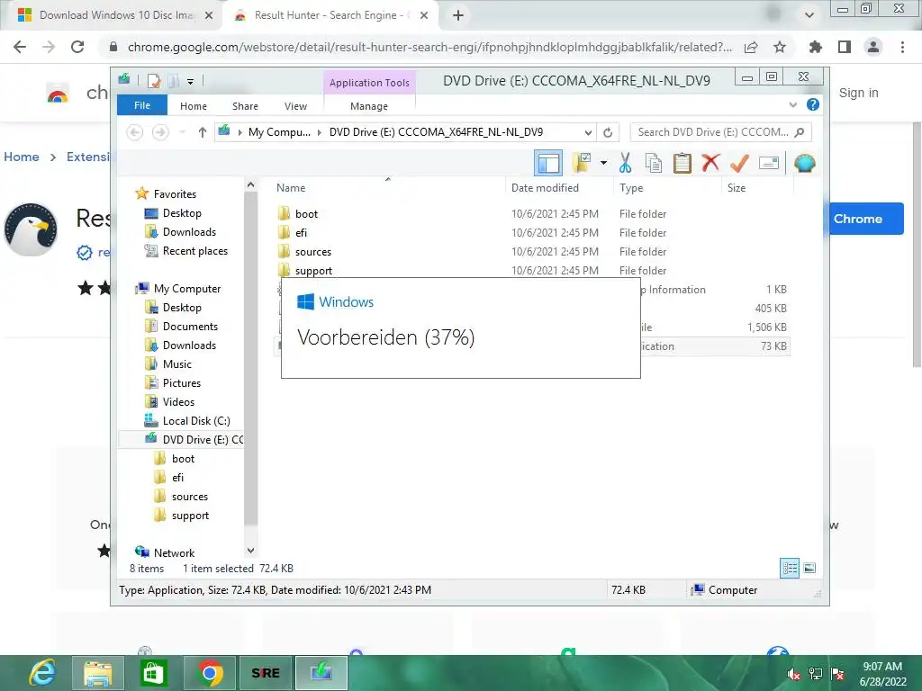Click the Explorer Forward navigation arrow
Screen dimensions: 922x691
[160, 132]
